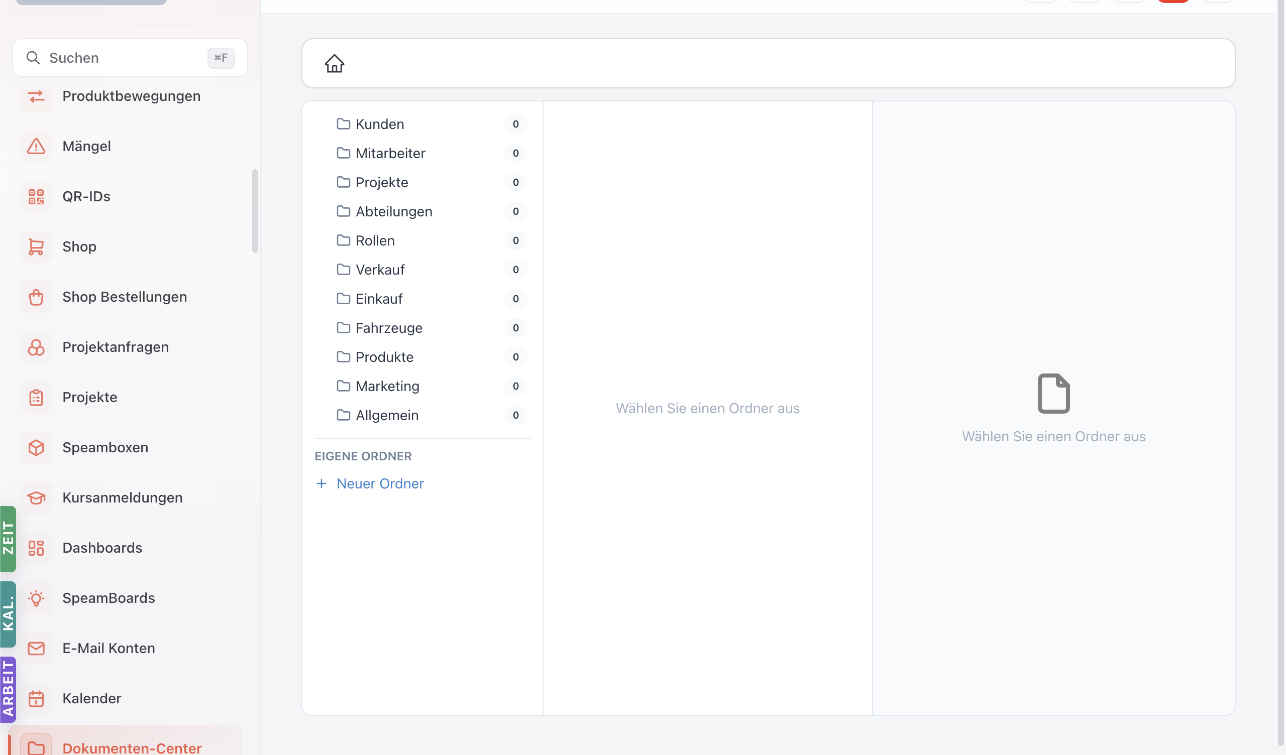1286x755 pixels.
Task: Open QR-IDs via its QR code icon
Action: coord(36,196)
